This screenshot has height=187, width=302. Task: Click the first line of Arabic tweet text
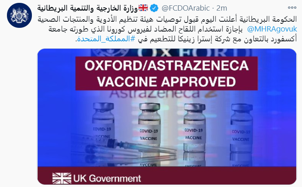pos(167,20)
